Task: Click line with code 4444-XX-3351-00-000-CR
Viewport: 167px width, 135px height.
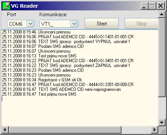Action: tap(68, 85)
